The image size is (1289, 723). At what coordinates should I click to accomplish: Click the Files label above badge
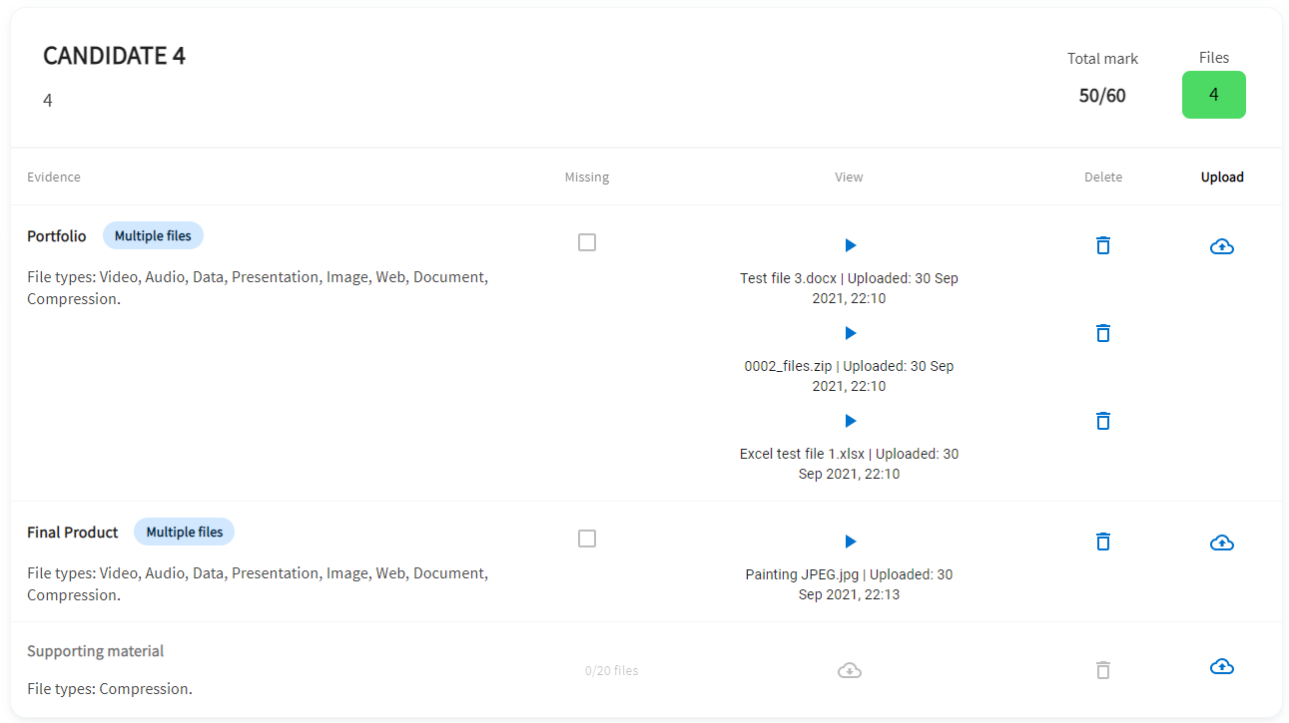click(1214, 58)
